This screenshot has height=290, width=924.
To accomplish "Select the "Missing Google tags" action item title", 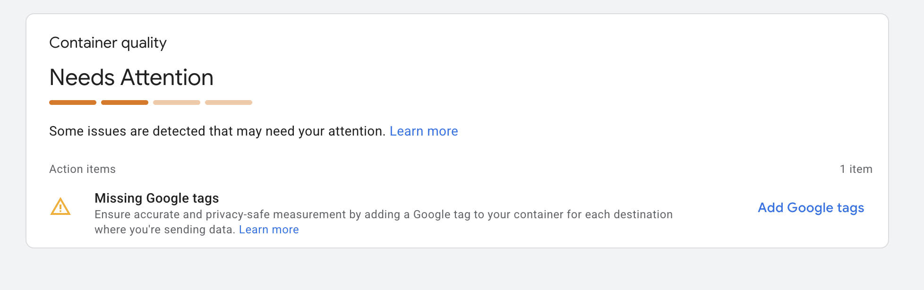I will click(157, 198).
